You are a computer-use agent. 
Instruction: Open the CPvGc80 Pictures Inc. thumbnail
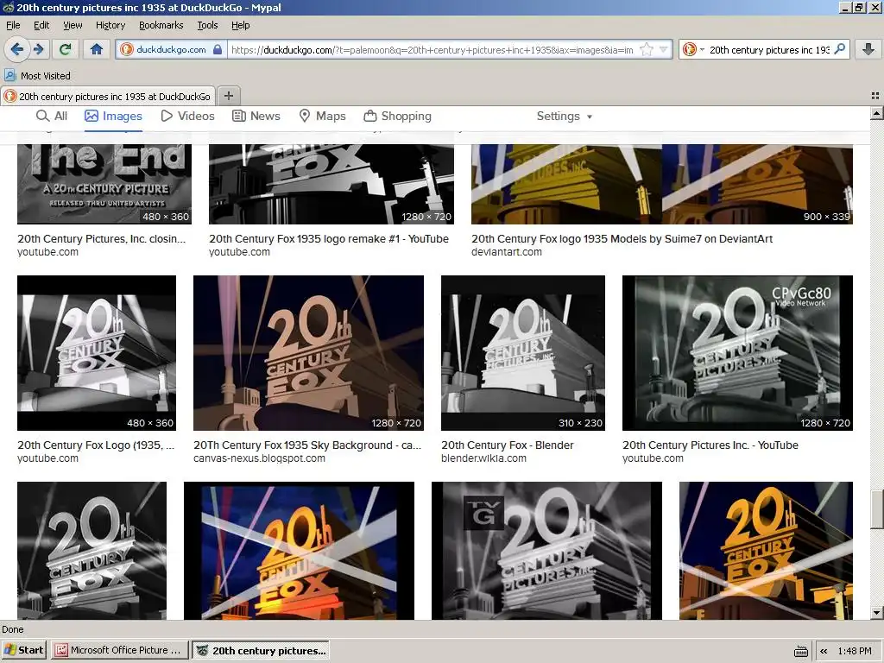737,353
